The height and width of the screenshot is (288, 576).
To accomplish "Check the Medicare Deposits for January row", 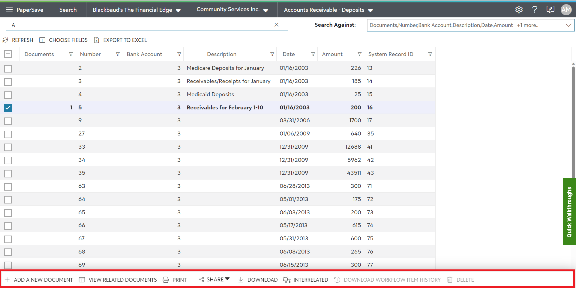I will click(8, 69).
